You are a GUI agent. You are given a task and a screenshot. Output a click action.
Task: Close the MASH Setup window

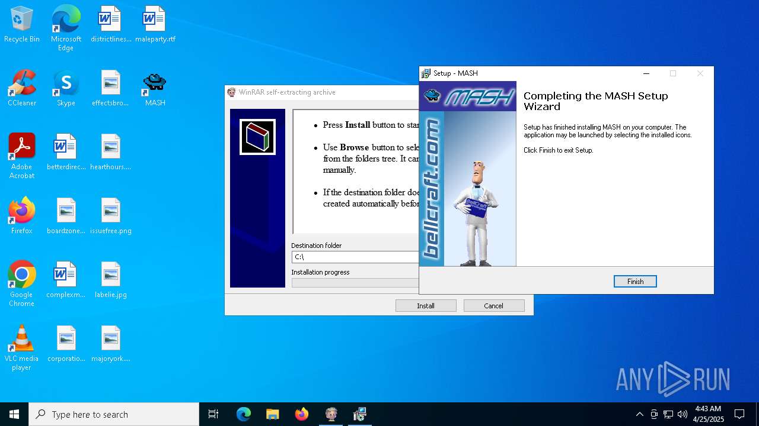click(700, 73)
